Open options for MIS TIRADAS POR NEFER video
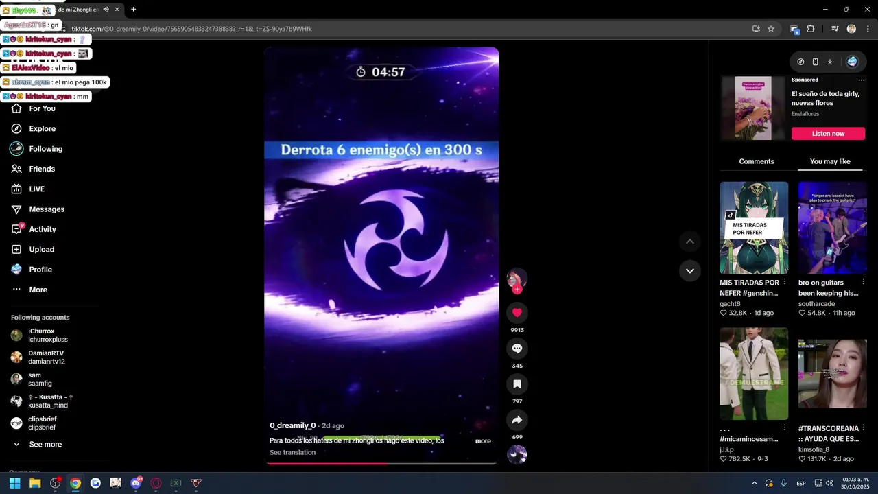The image size is (878, 494). pos(785,282)
